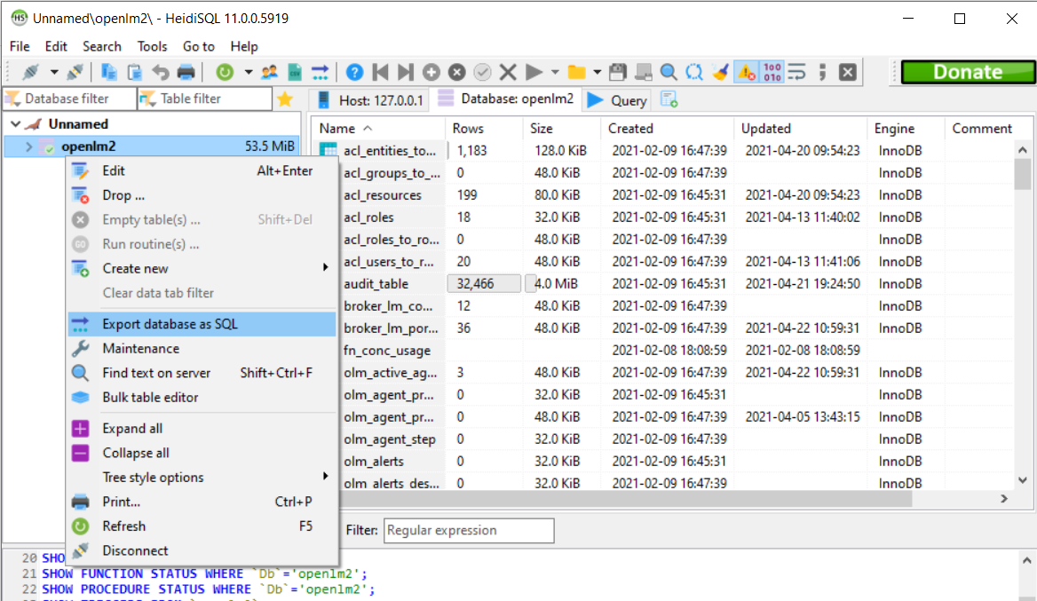Click the magnifier Find text toolbar icon
The image size is (1037, 601).
pos(669,72)
